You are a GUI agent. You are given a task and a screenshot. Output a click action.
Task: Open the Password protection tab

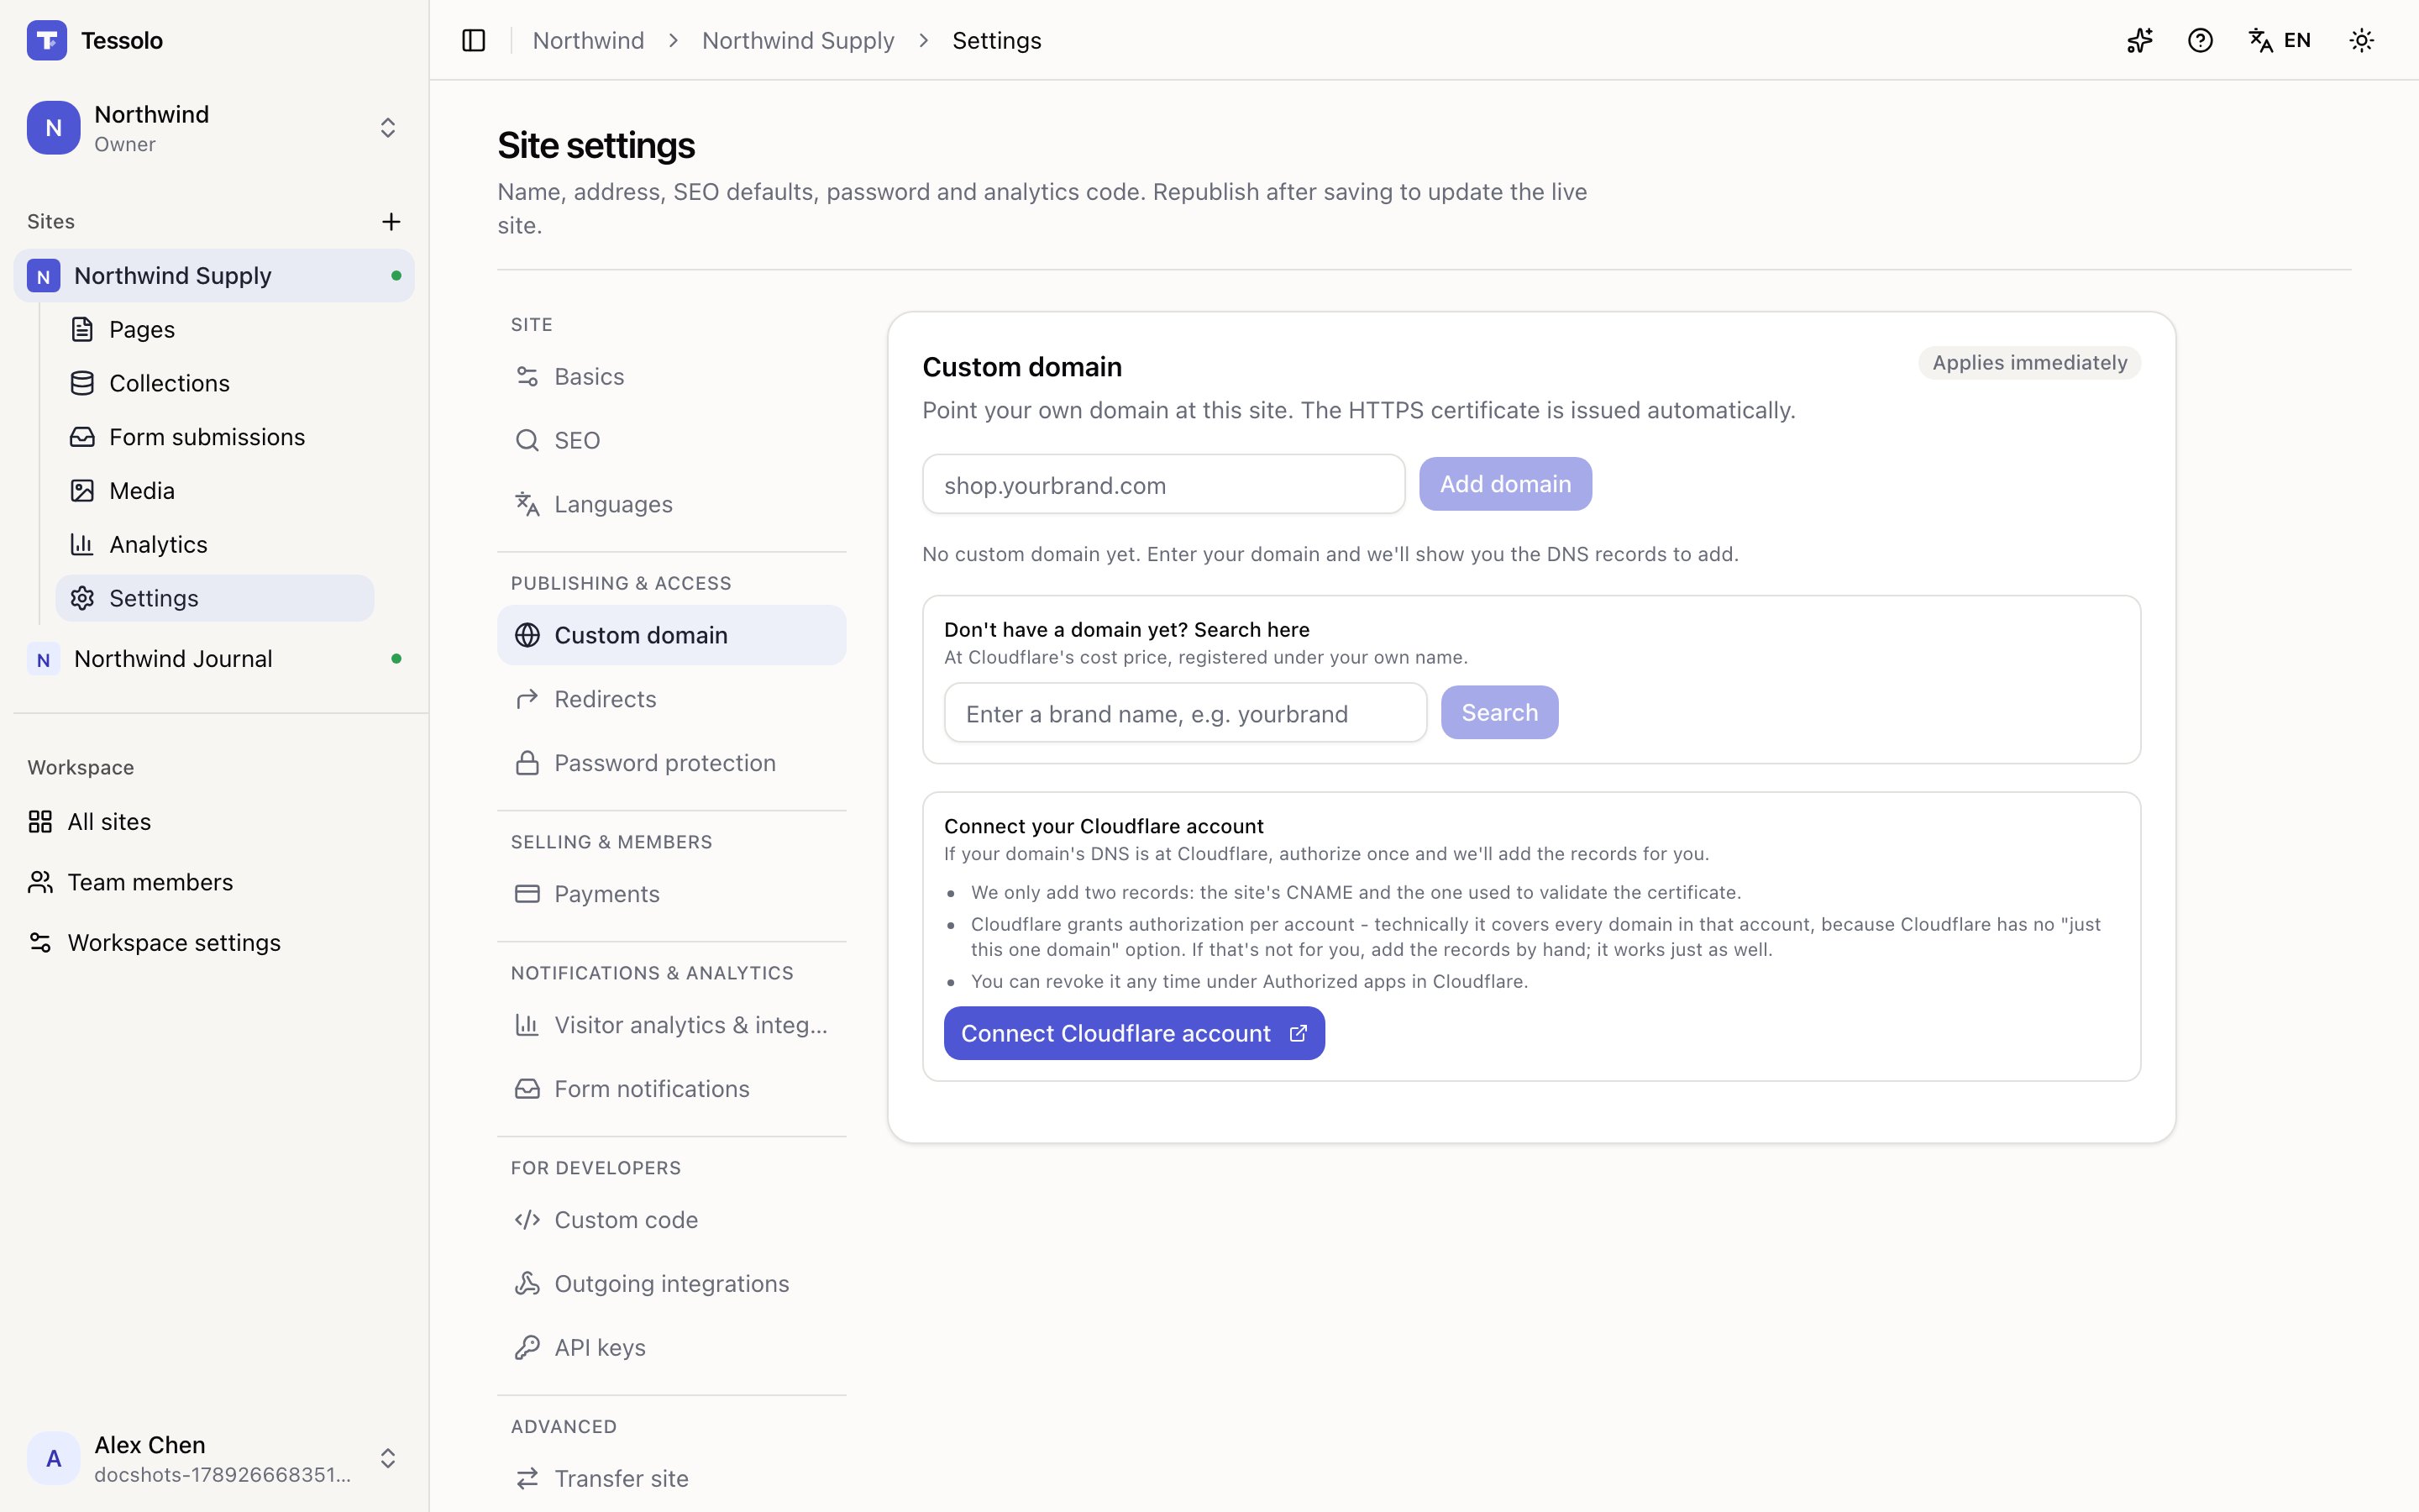point(672,763)
